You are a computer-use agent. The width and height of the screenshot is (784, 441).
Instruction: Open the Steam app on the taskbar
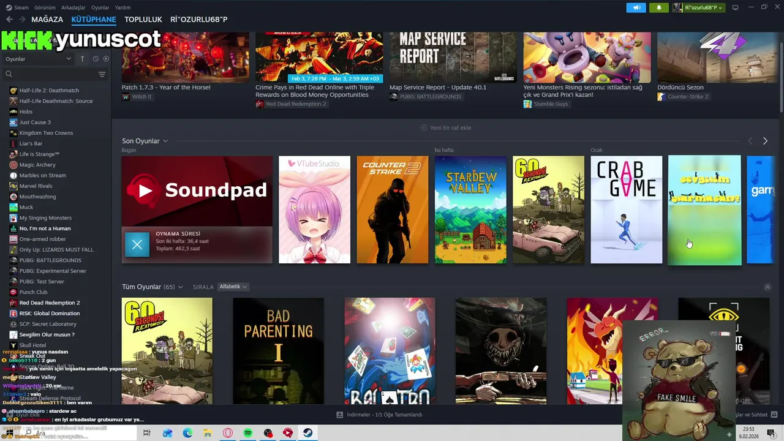(308, 433)
